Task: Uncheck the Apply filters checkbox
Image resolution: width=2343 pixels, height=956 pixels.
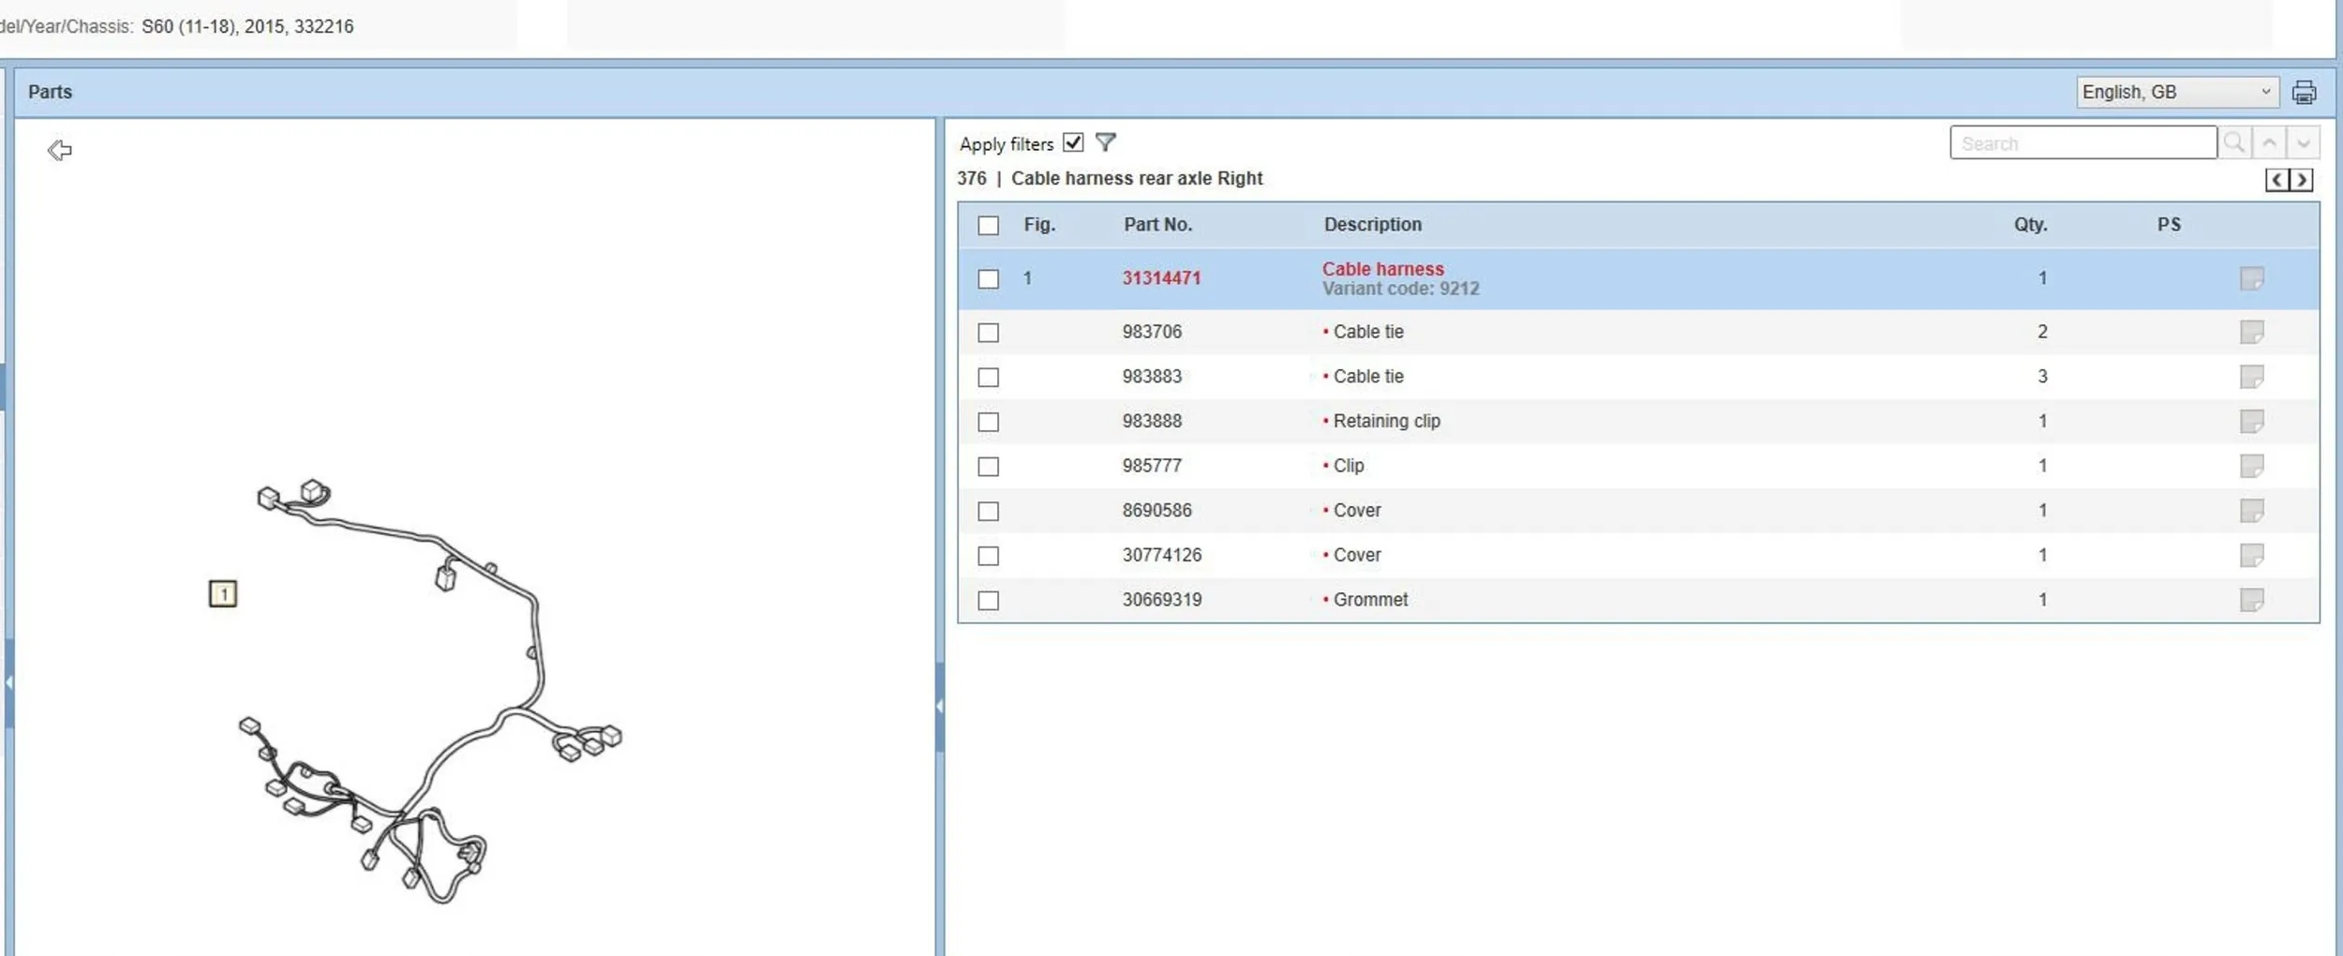Action: [1073, 142]
